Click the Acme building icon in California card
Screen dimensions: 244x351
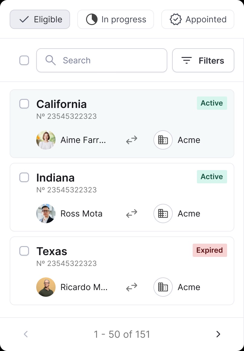(163, 140)
